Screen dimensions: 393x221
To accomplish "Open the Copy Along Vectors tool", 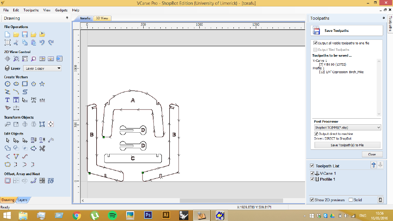I will pyautogui.click(x=33, y=181).
